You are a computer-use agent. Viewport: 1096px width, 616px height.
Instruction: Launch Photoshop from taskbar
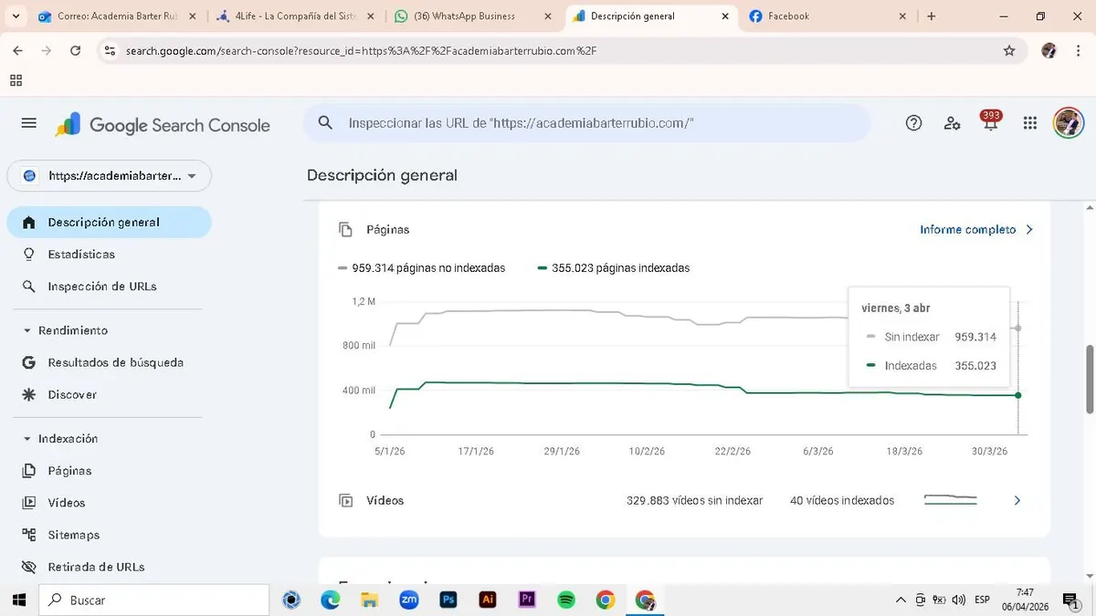click(448, 600)
